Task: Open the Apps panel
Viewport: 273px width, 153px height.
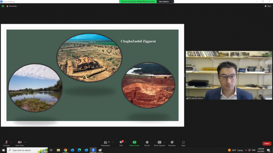Action: click(x=183, y=143)
